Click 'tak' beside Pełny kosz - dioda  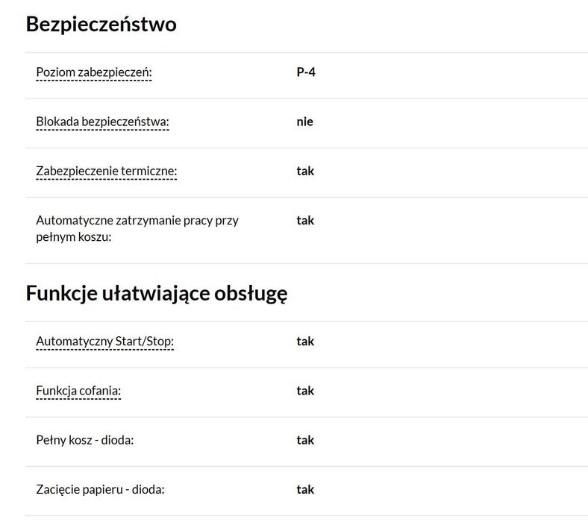(305, 439)
